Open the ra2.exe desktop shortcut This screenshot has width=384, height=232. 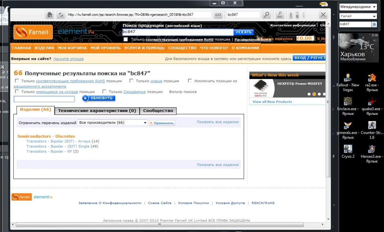pyautogui.click(x=372, y=82)
